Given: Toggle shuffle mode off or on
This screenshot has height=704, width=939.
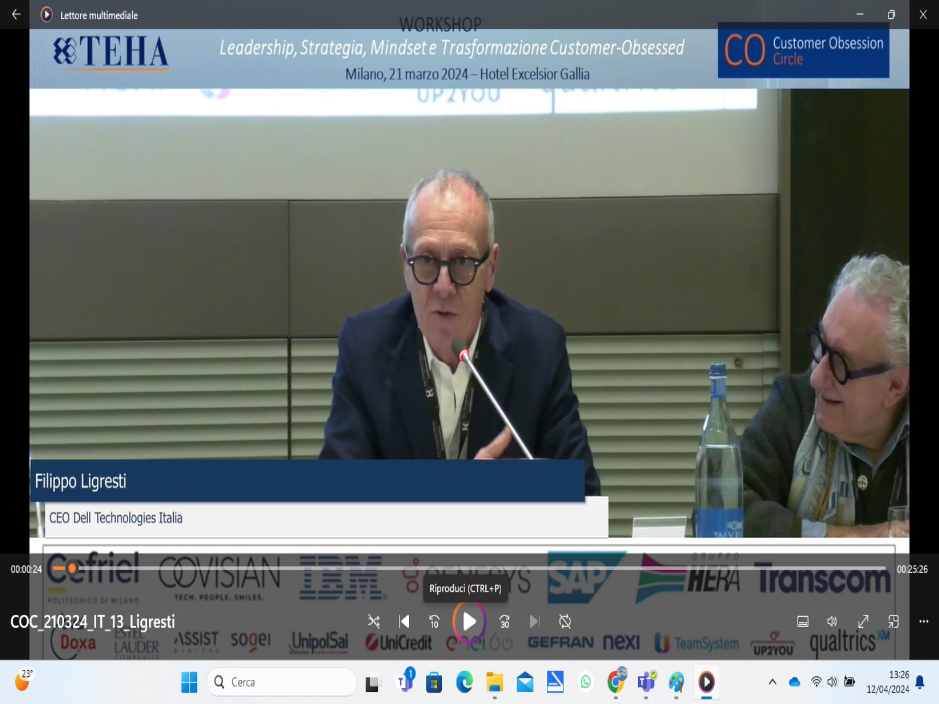Looking at the screenshot, I should pos(373,621).
